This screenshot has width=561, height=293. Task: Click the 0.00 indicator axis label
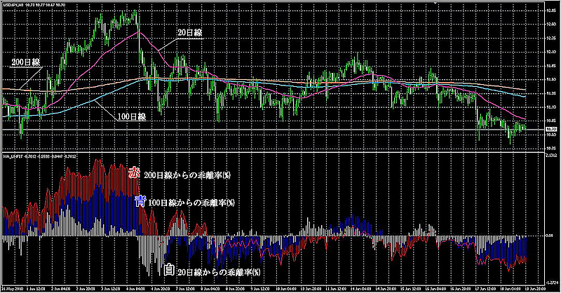pos(550,236)
